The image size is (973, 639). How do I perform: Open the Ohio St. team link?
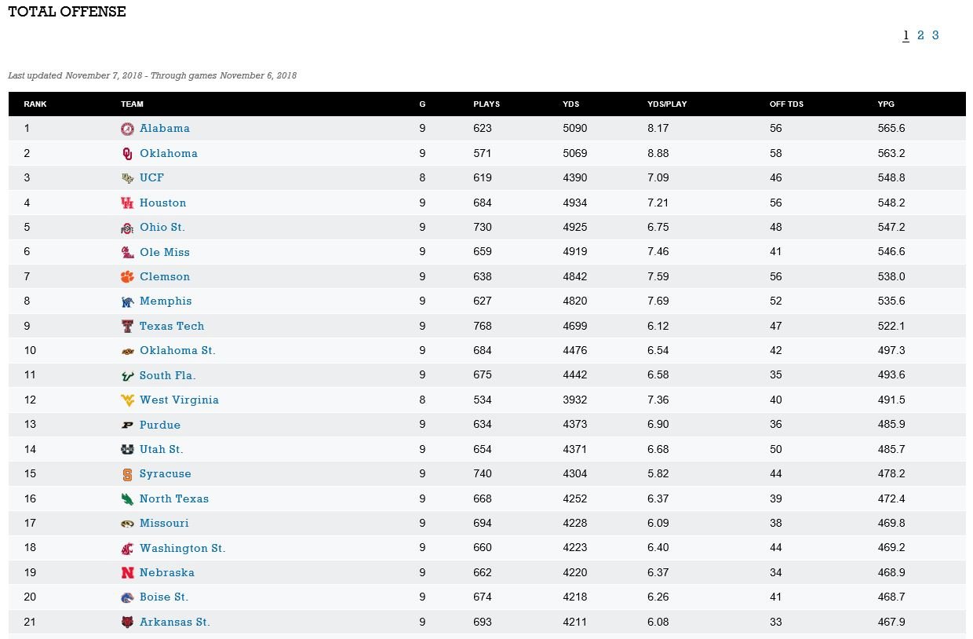pos(162,228)
